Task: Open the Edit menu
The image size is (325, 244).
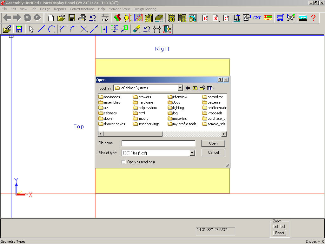Action: click(x=13, y=9)
